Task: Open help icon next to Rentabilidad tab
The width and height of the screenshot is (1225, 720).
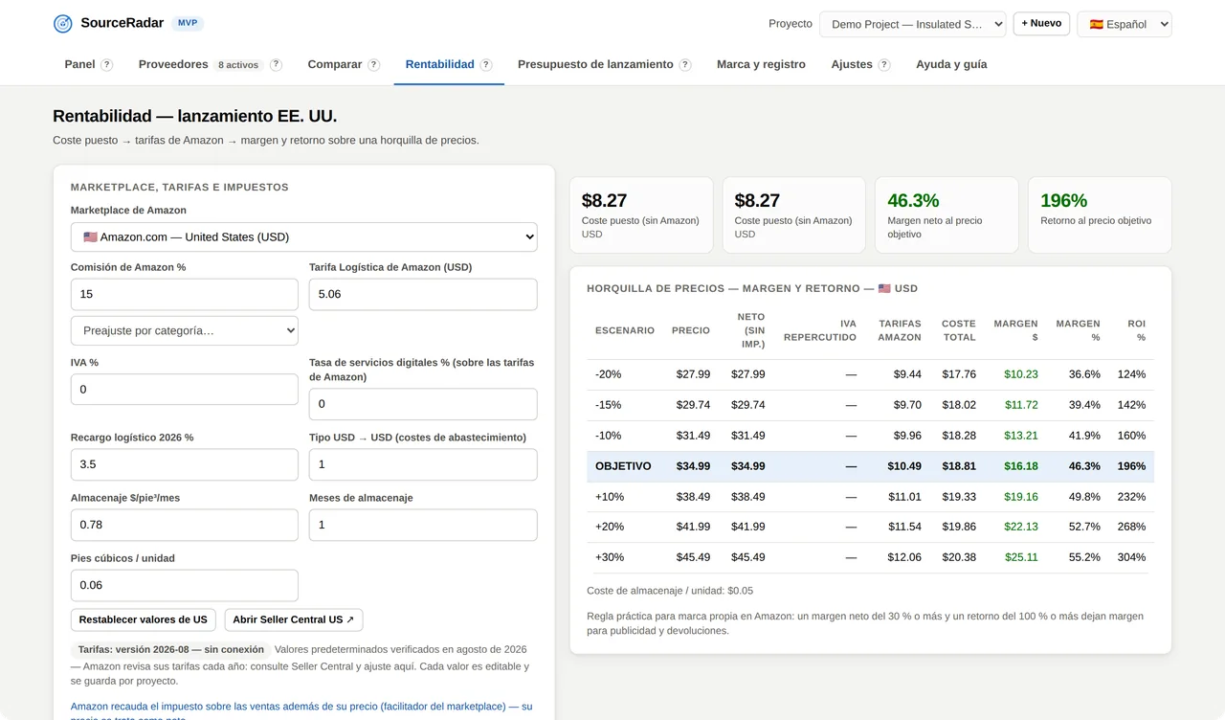Action: tap(486, 65)
